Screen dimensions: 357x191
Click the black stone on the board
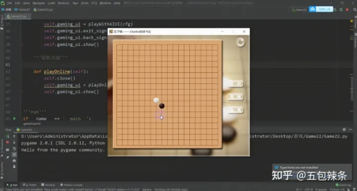click(x=162, y=106)
